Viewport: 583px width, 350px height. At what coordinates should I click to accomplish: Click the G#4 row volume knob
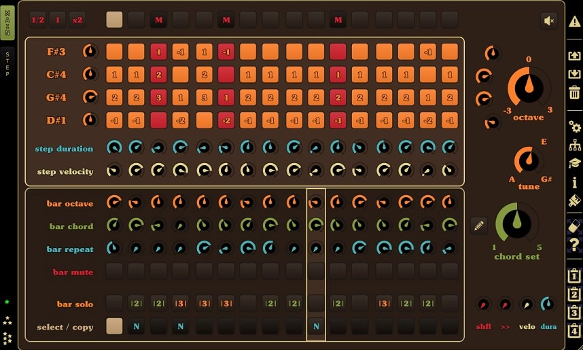[90, 97]
